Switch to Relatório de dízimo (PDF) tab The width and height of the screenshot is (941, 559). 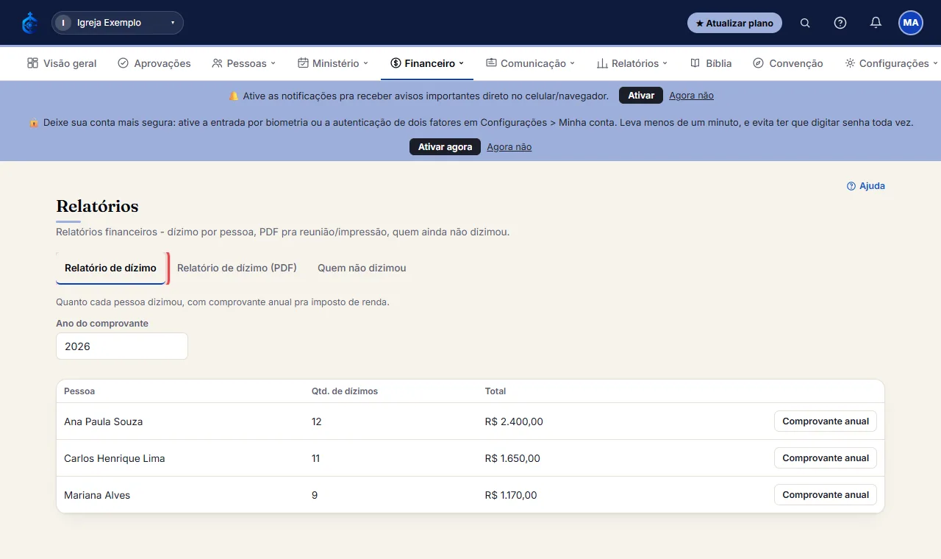click(x=237, y=268)
